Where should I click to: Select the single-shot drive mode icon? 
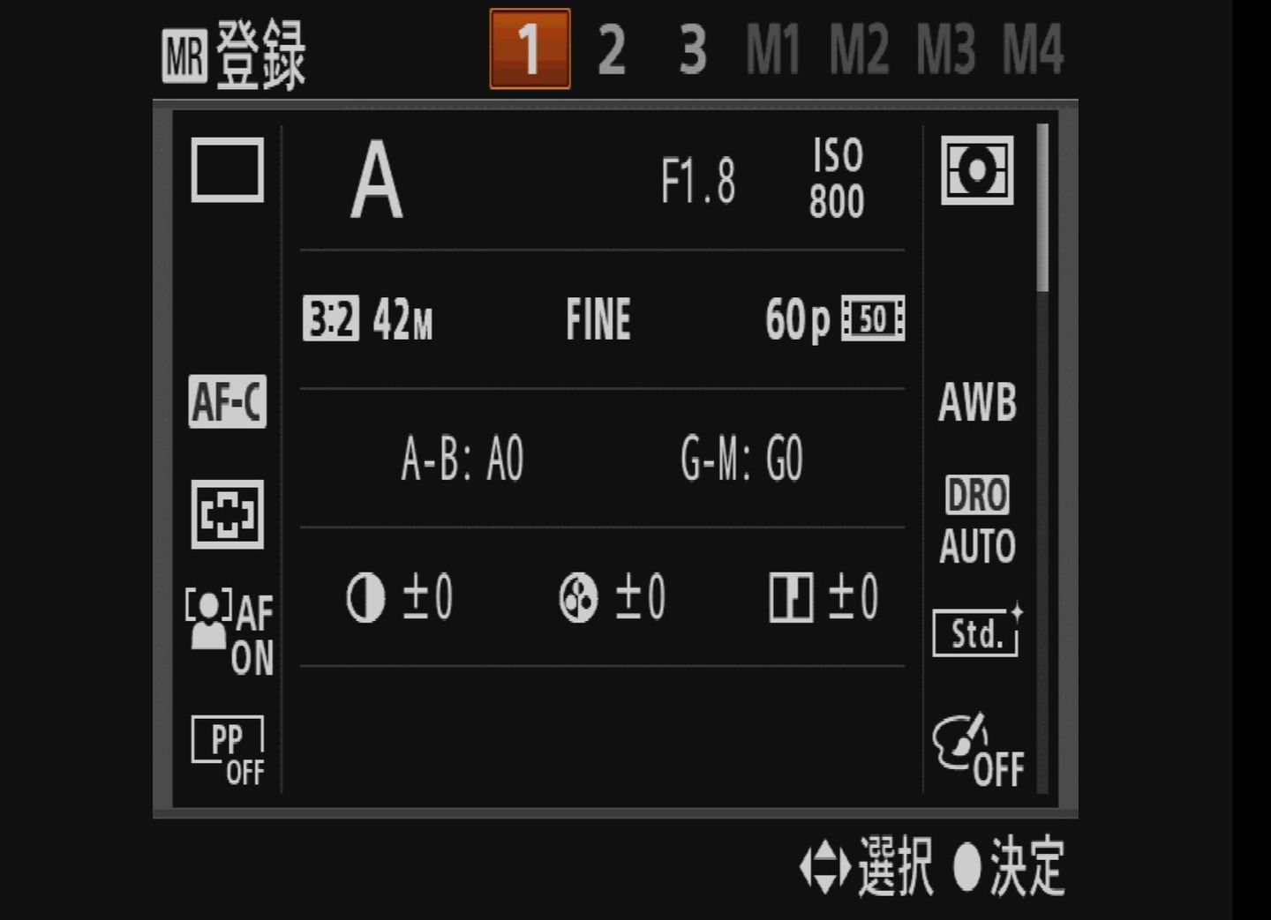pos(228,170)
